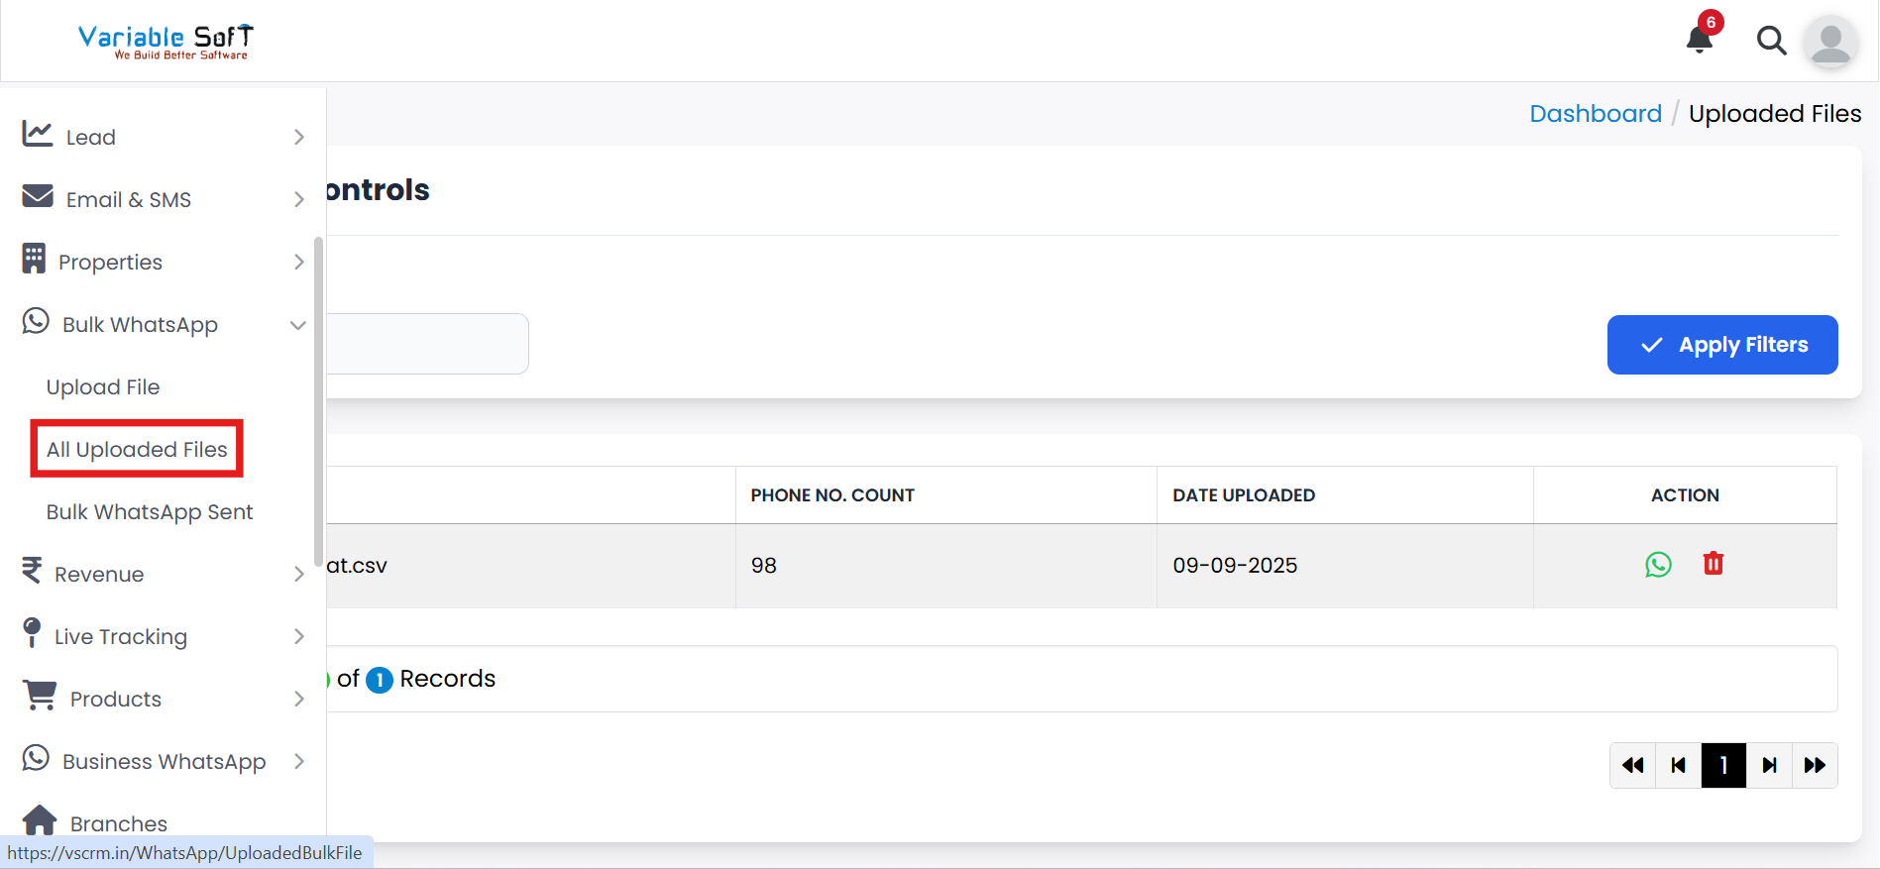Screen dimensions: 1880x869
Task: Click the next page icon
Action: tap(1769, 765)
